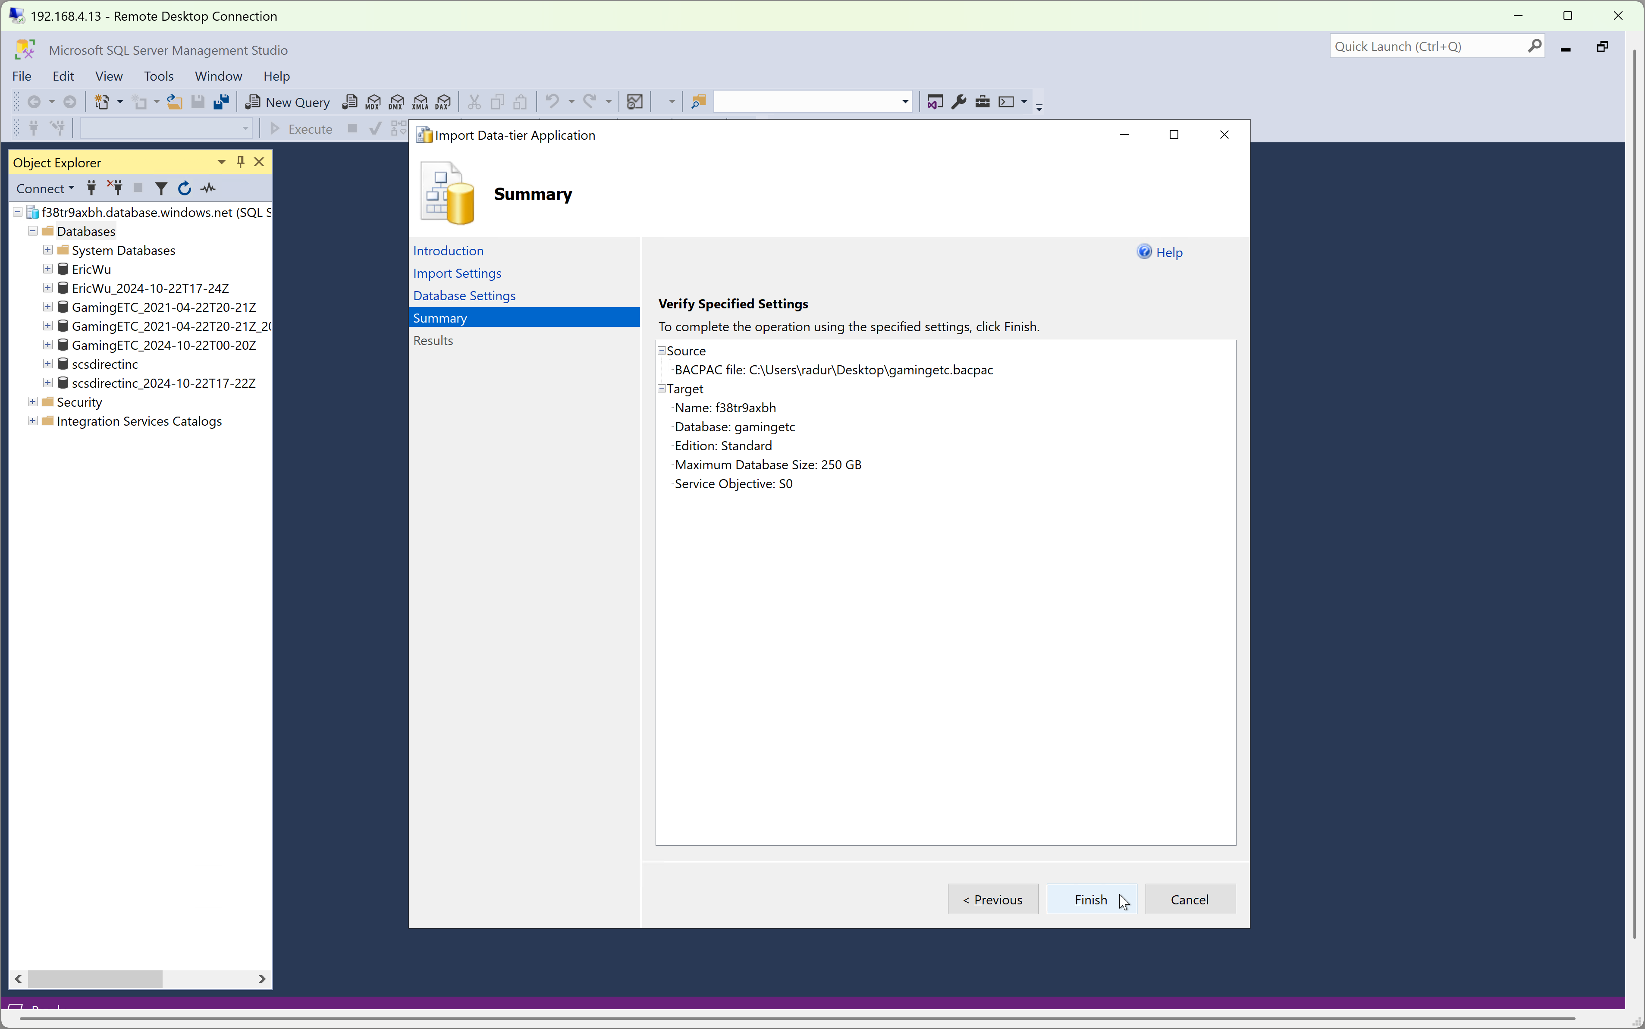Click the Find in Files icon
Image resolution: width=1645 pixels, height=1029 pixels.
(698, 102)
